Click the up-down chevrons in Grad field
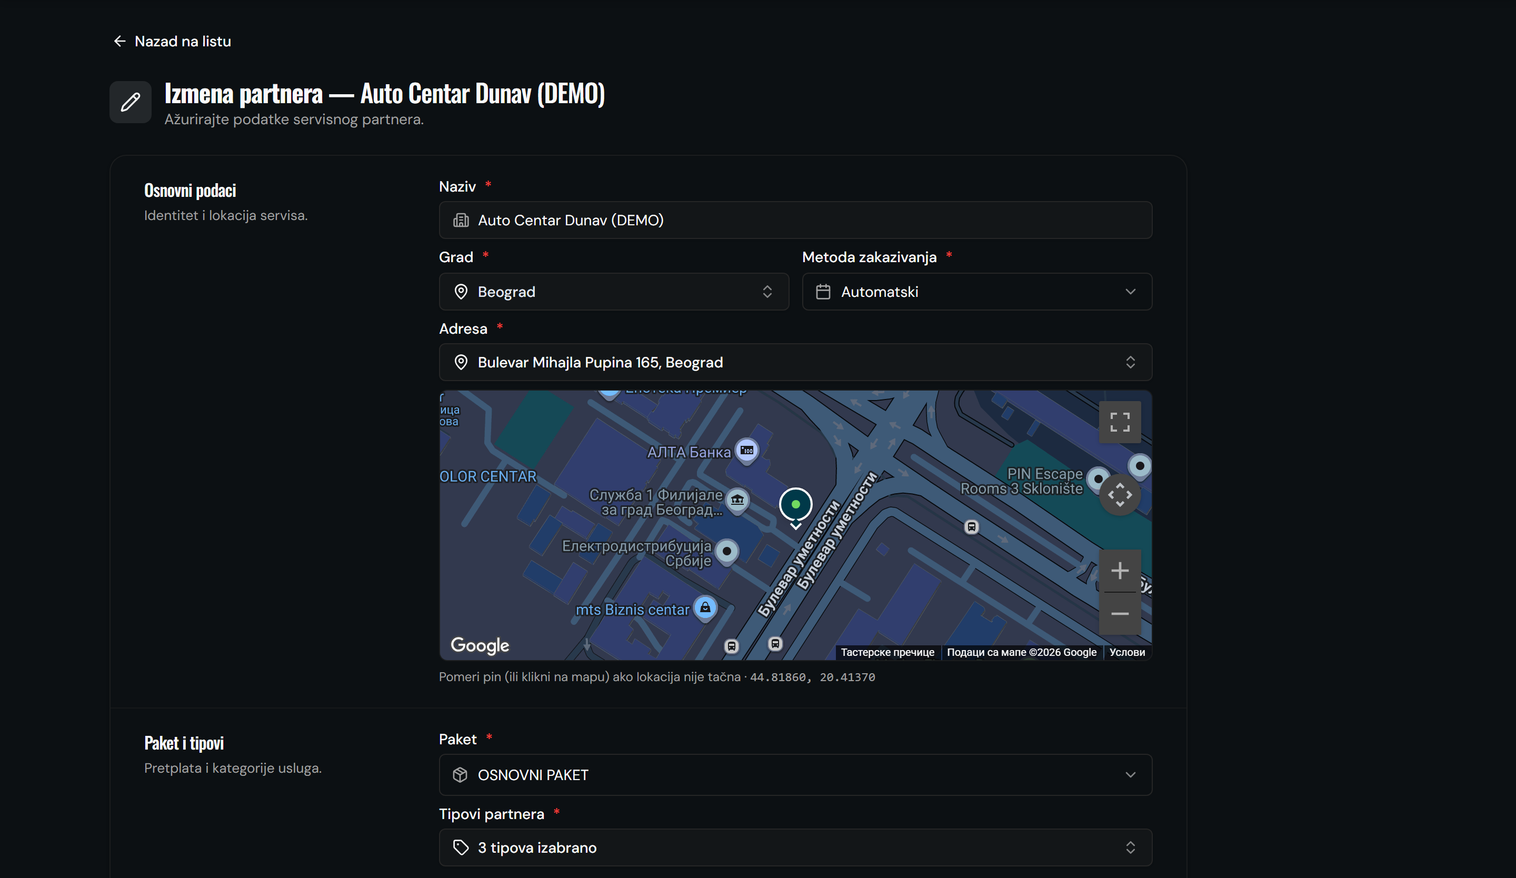This screenshot has width=1516, height=878. coord(767,292)
